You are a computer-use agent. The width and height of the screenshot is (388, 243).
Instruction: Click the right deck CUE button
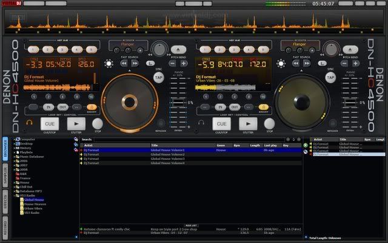[221, 124]
